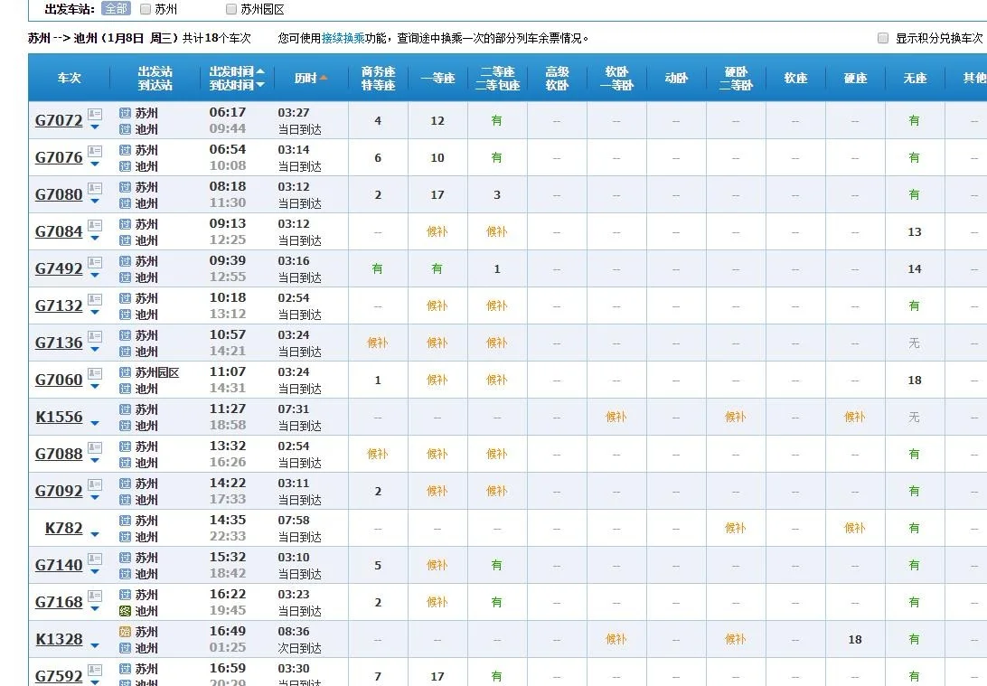This screenshot has height=686, width=987.
Task: Expand stop details arrow under train G7072
Action: click(95, 127)
